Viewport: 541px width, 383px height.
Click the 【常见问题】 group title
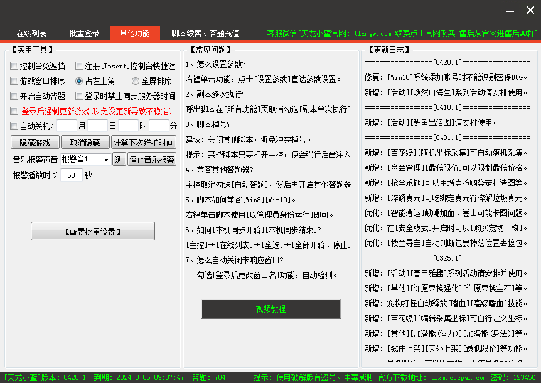tap(210, 50)
